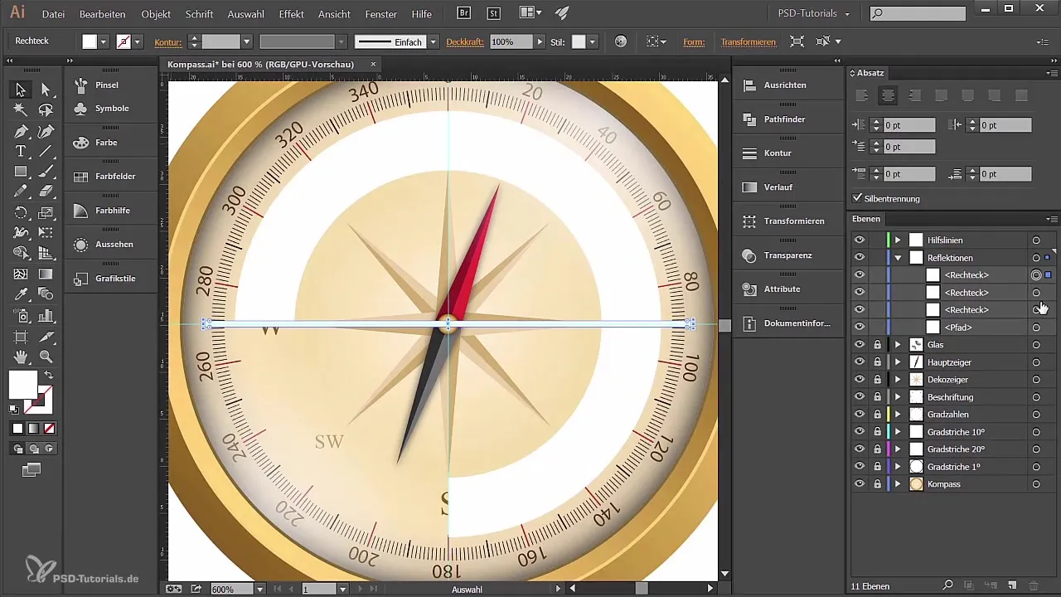
Task: Expand the Glas layer
Action: pos(898,344)
